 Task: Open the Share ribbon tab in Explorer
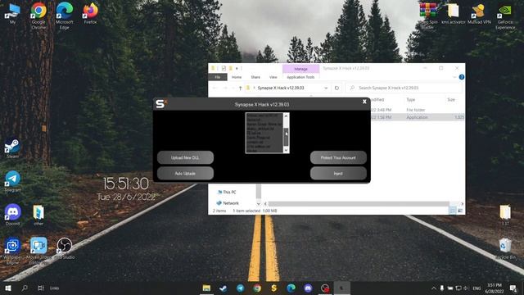[x=255, y=77]
